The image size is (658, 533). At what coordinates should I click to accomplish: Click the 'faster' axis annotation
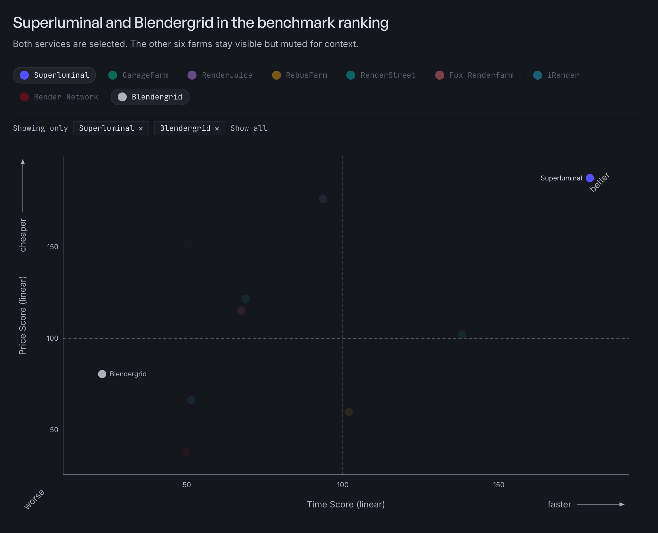(x=559, y=505)
